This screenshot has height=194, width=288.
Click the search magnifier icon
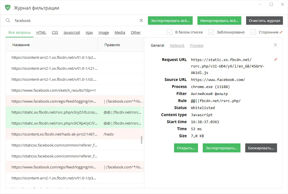8,20
